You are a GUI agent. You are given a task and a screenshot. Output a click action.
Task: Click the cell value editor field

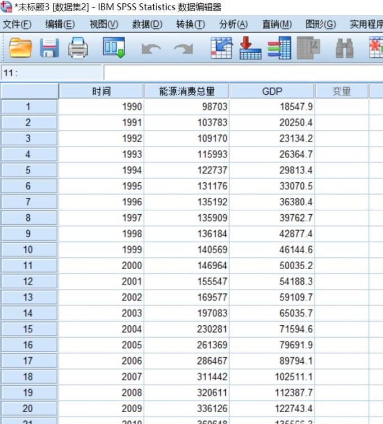pos(244,72)
